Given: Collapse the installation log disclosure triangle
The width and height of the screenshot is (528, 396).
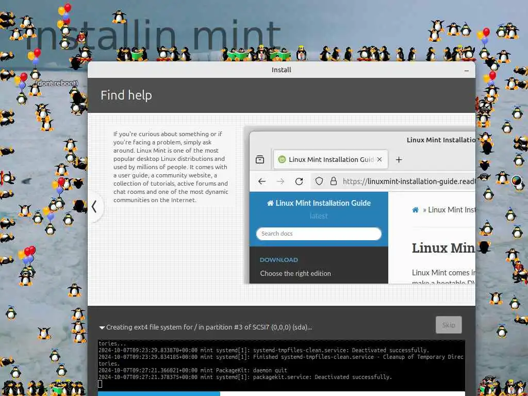Looking at the screenshot, I should point(102,327).
